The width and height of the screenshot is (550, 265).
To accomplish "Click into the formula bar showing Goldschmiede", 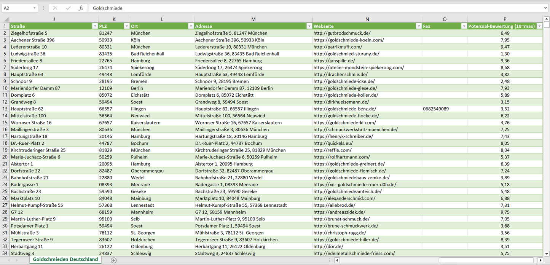I will click(x=304, y=8).
